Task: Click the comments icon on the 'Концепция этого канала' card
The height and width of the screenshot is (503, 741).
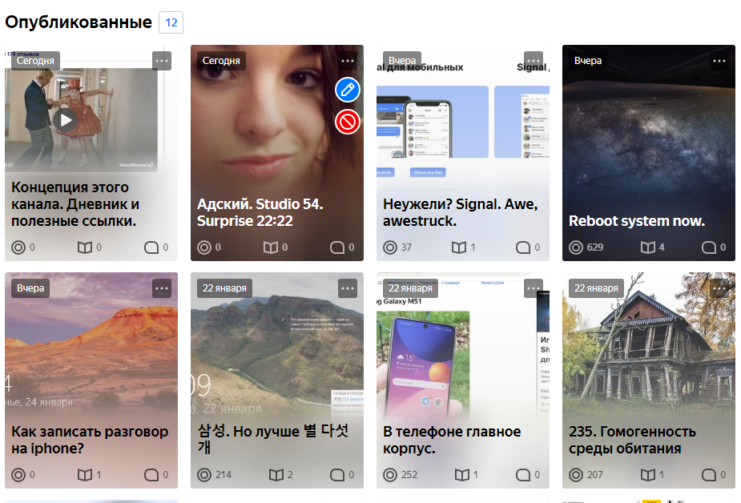Action: pyautogui.click(x=151, y=247)
